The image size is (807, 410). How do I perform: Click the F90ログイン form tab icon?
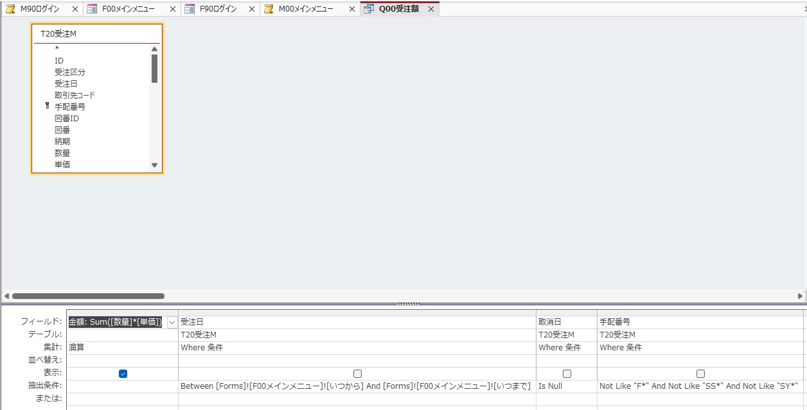point(190,9)
